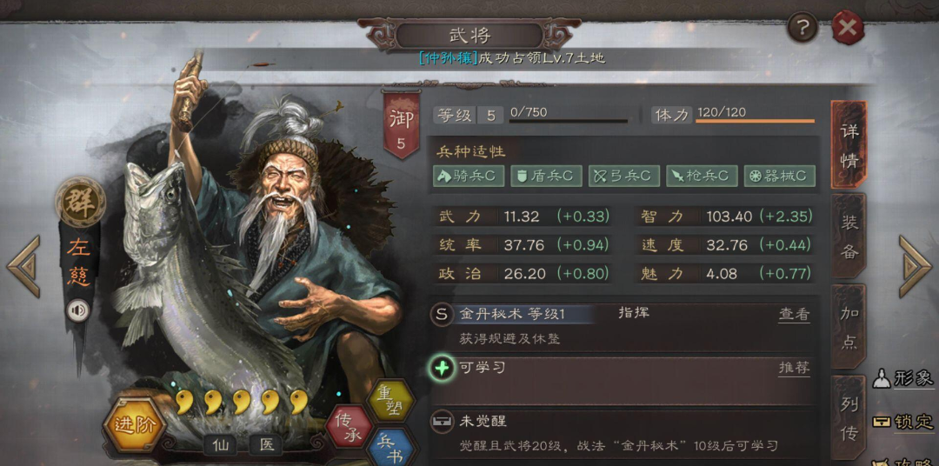Switch to the 加点 attribute points tab

pos(849,327)
